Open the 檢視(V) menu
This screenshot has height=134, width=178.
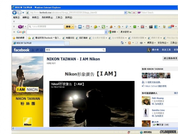[35, 17]
